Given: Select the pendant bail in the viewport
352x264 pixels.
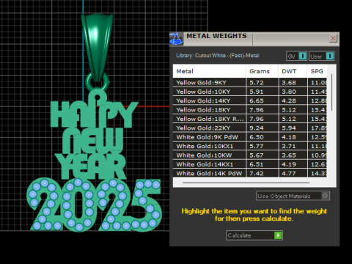Looking at the screenshot, I should (x=98, y=48).
